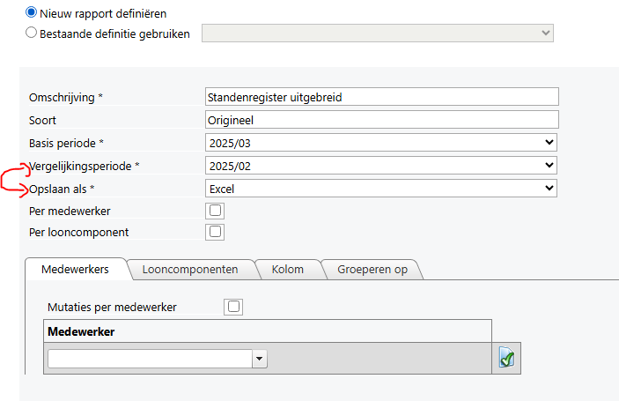This screenshot has height=401, width=619.
Task: Select the Medewerkers tab
Action: 75,270
